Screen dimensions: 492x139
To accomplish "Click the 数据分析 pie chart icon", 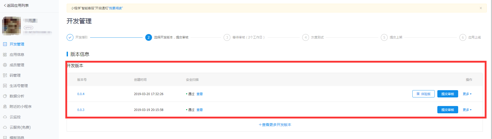I will pos(5,96).
